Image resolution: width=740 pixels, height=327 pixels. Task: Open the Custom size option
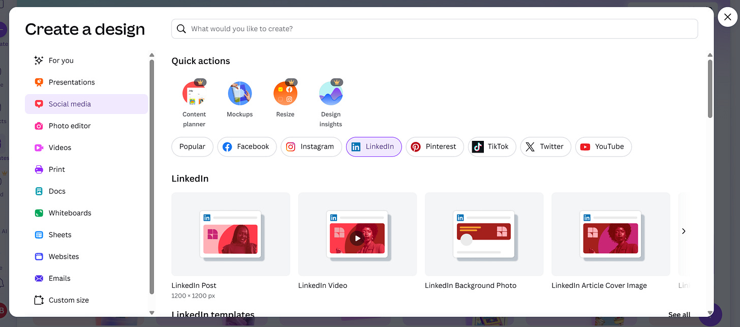click(x=86, y=300)
